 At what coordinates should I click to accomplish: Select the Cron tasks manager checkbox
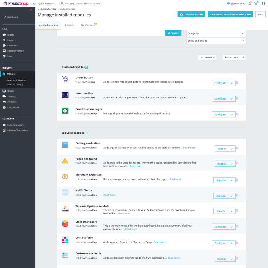click(x=237, y=114)
